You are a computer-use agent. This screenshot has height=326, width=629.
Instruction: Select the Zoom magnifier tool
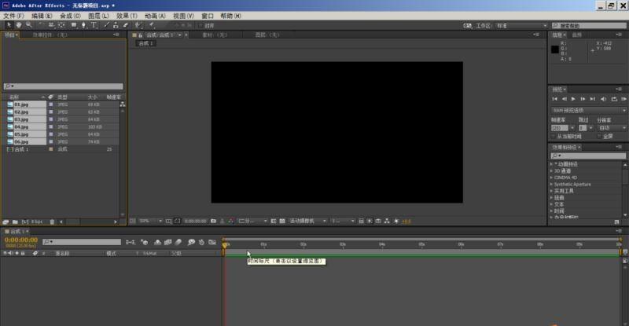[x=29, y=25]
